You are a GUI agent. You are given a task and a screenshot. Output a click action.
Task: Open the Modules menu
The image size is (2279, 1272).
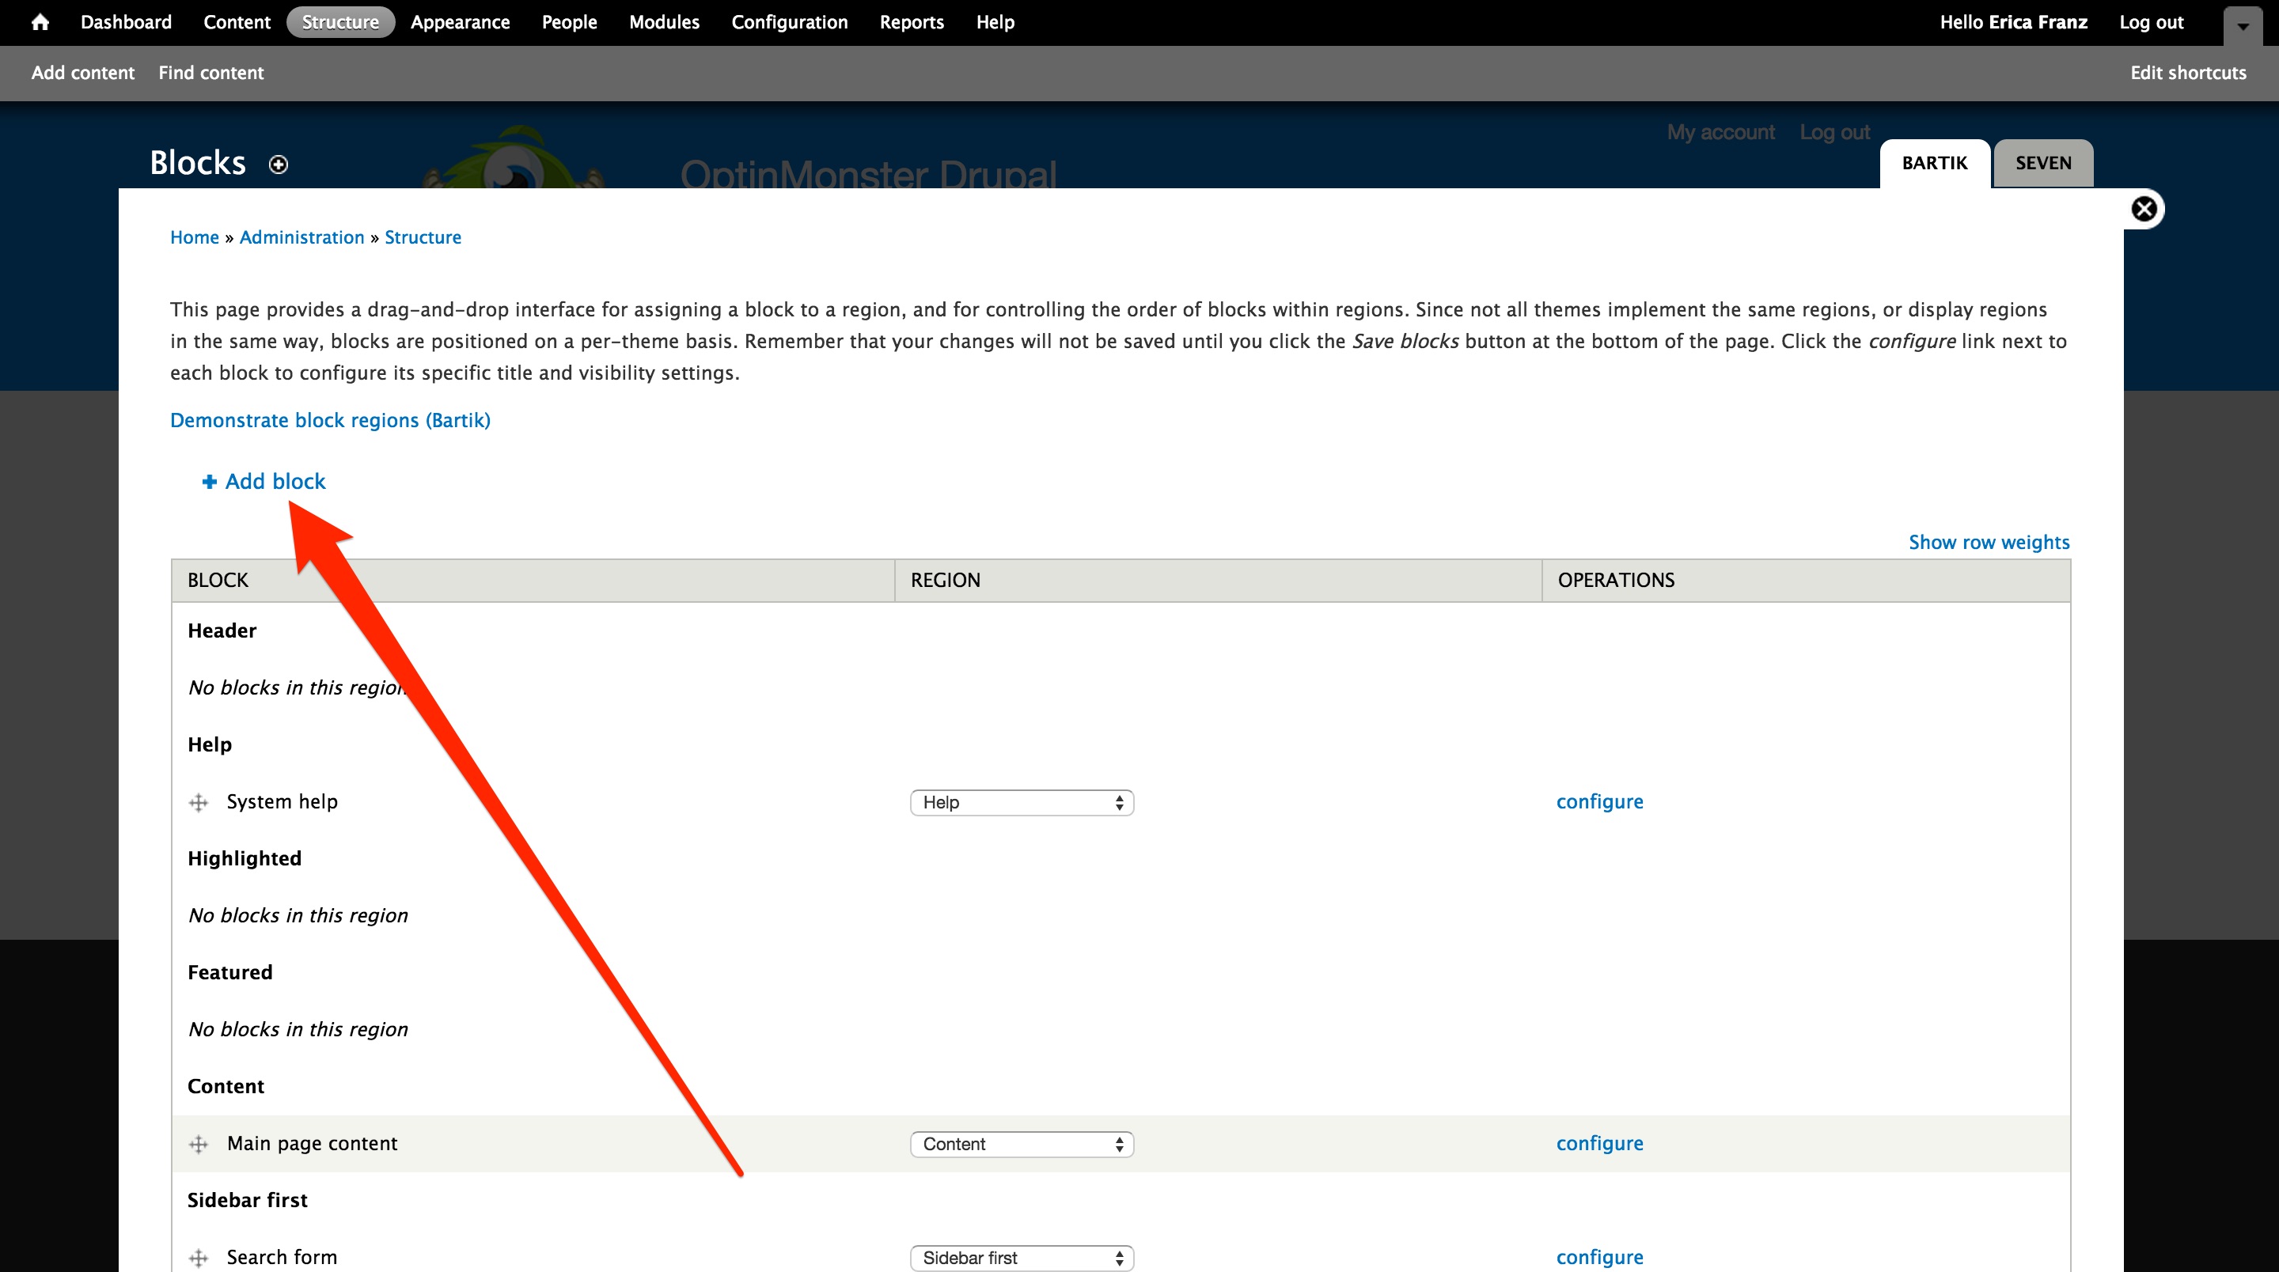click(x=665, y=22)
